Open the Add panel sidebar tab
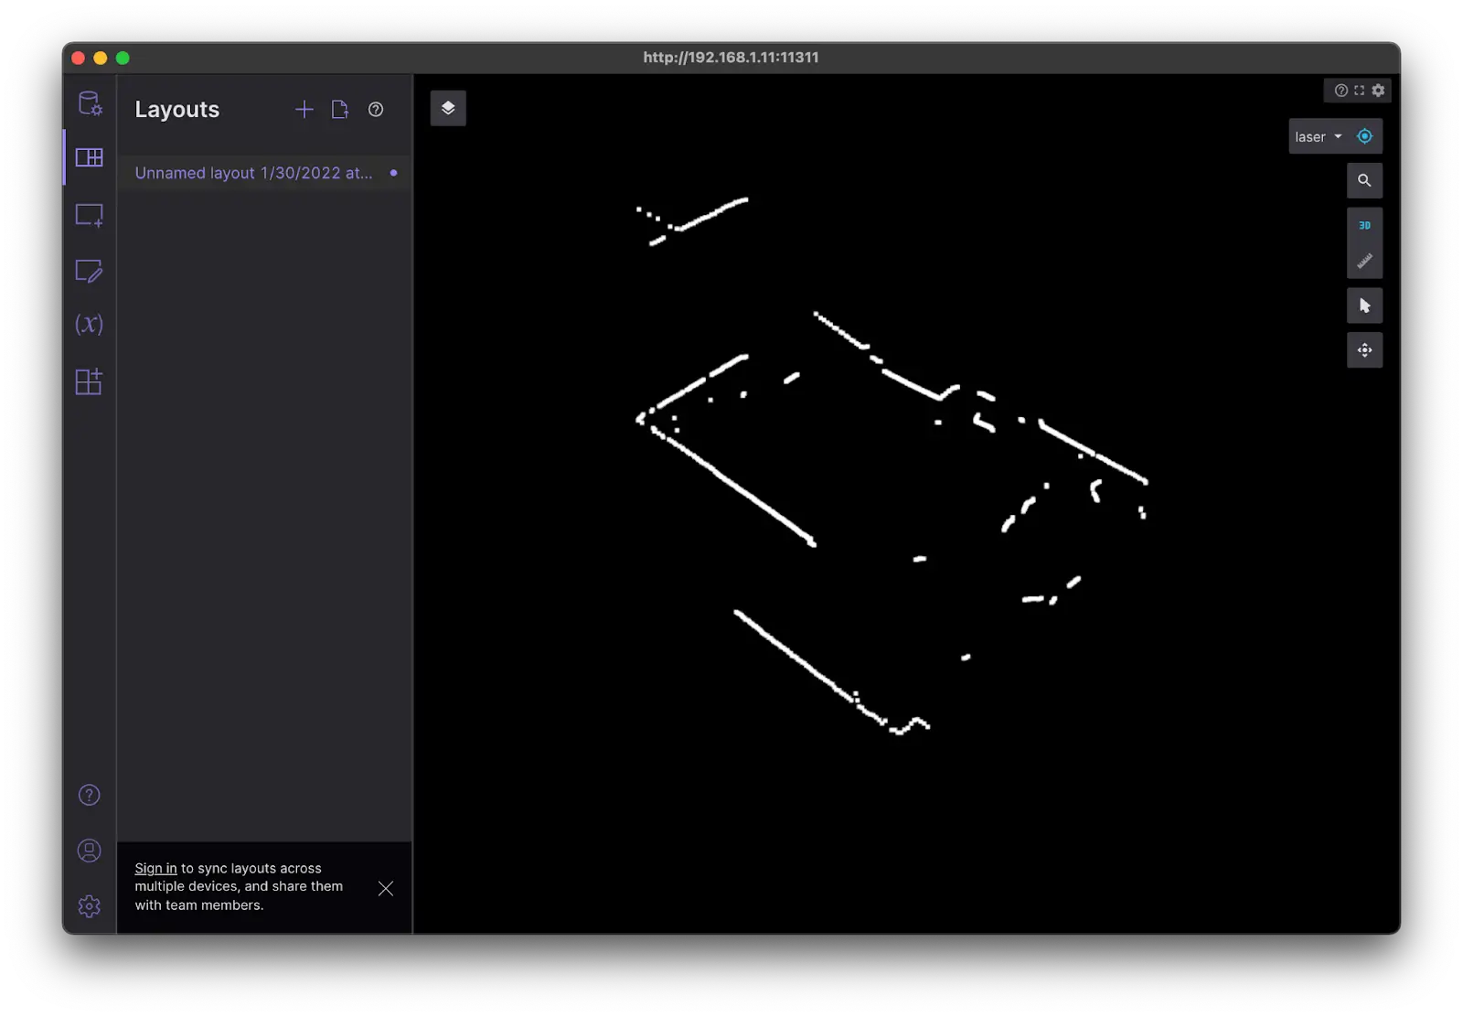1463x1017 pixels. tap(90, 216)
